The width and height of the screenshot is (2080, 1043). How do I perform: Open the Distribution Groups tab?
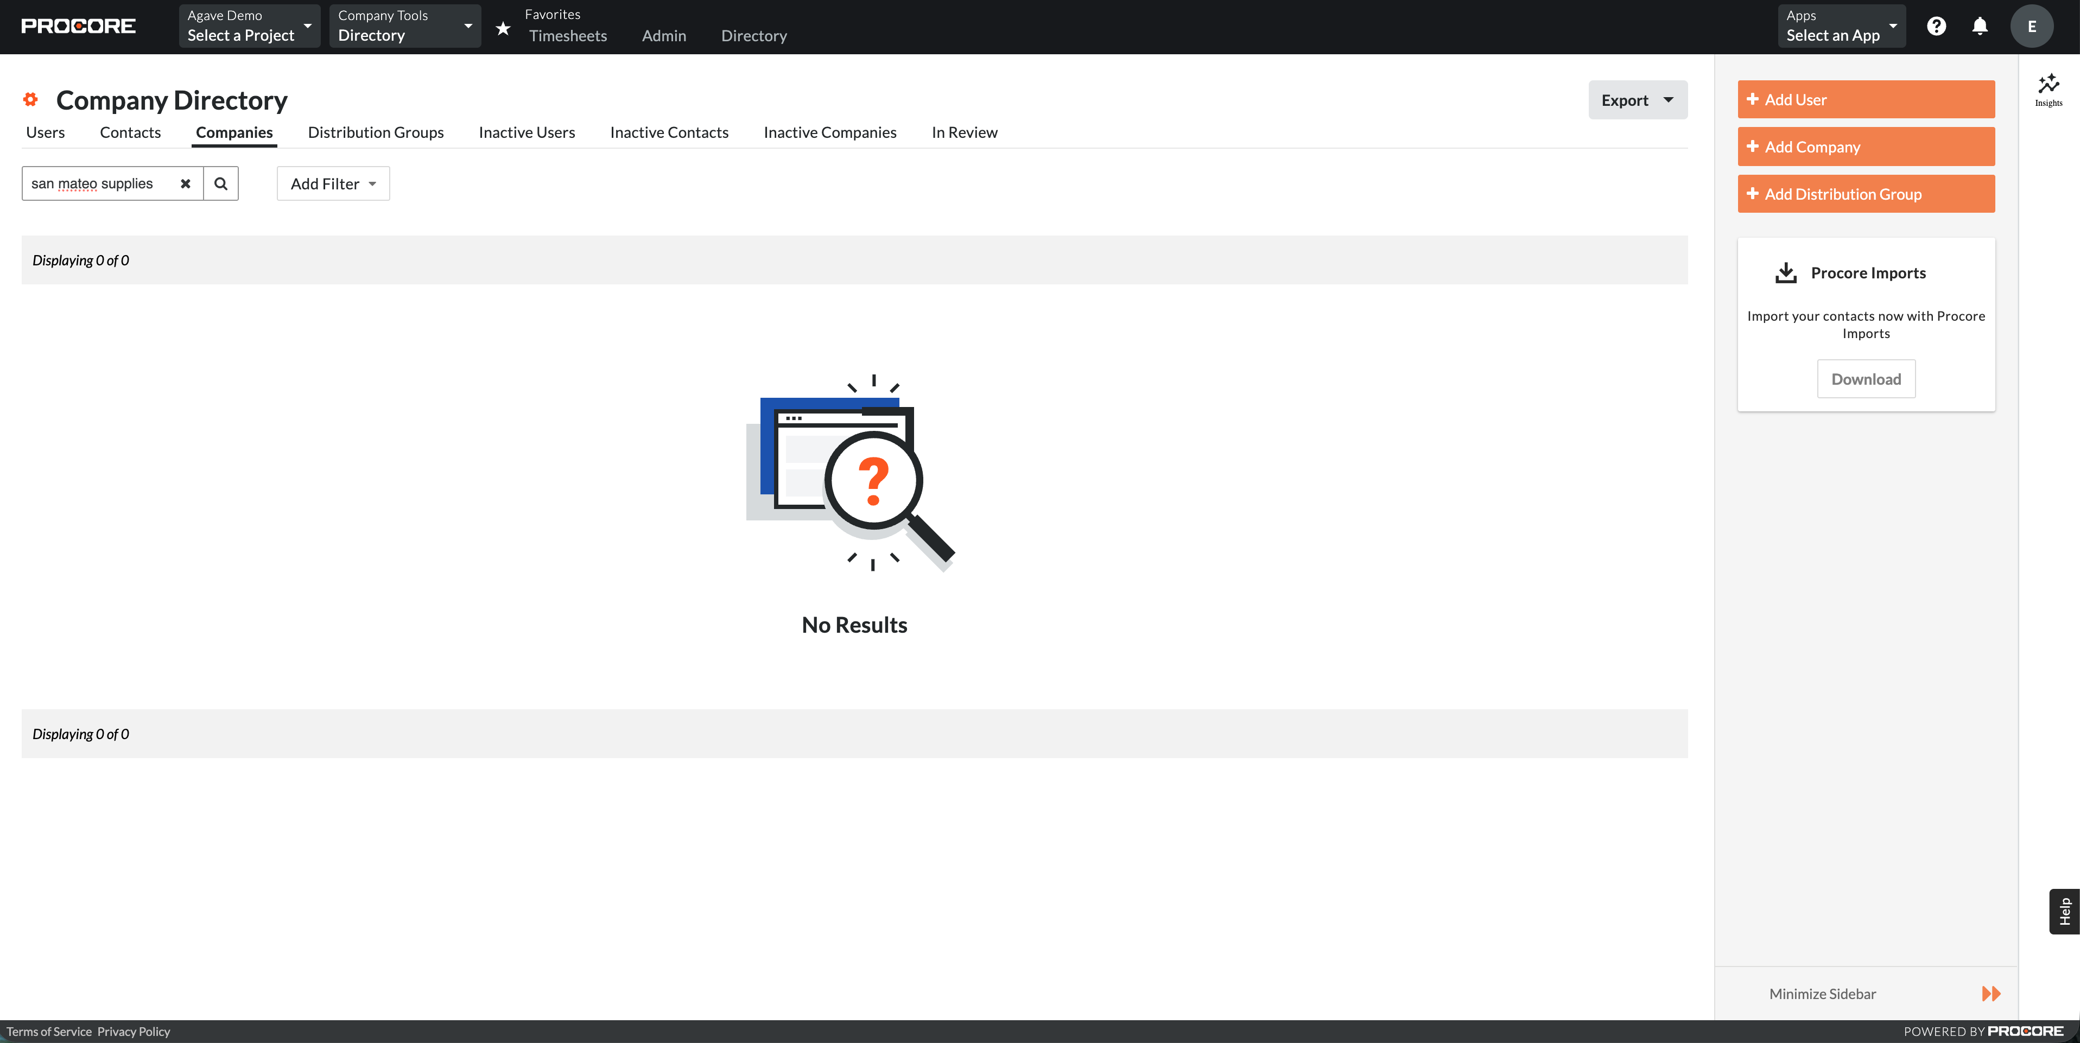[x=376, y=132]
